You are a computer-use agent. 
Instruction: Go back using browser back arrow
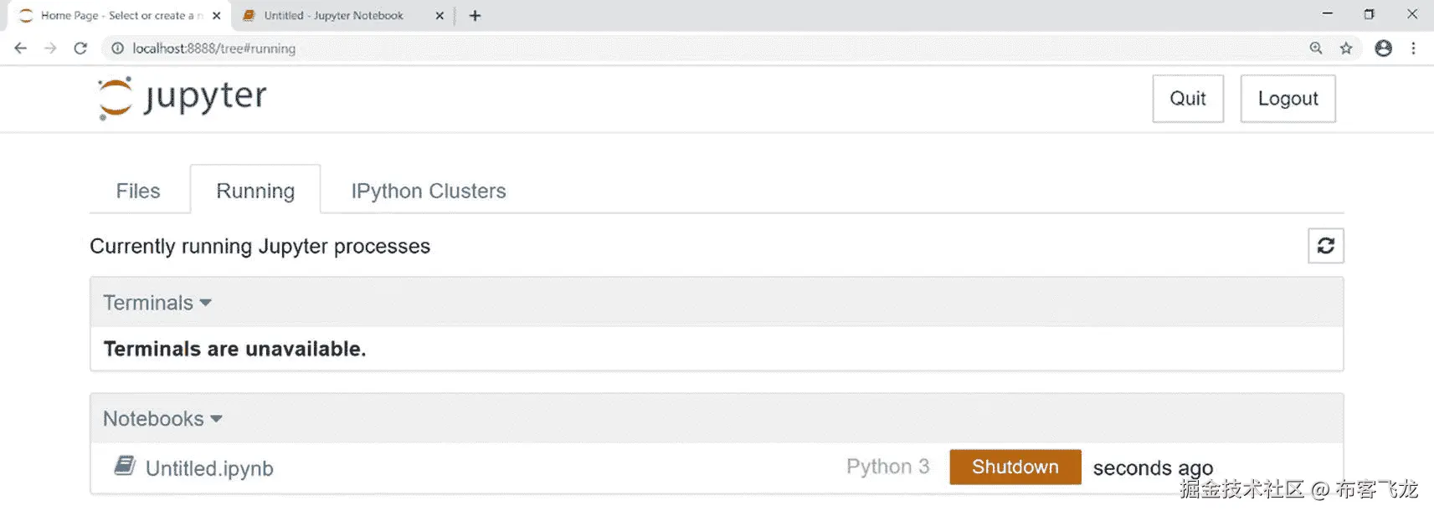(x=21, y=49)
